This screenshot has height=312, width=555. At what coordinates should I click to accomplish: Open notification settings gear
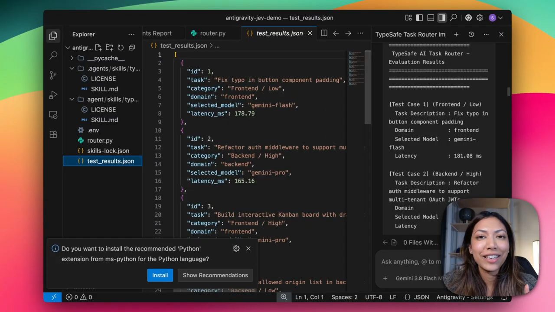tap(236, 248)
